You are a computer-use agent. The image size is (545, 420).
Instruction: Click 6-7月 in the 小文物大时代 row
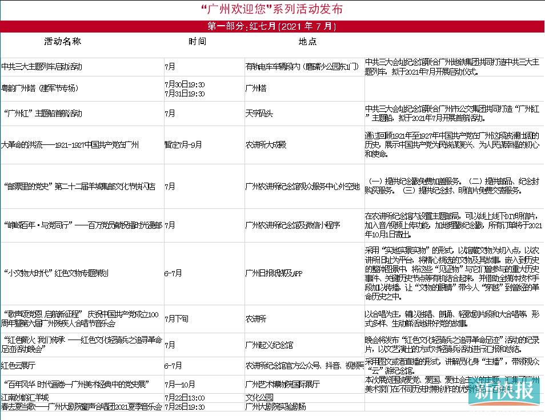[173, 273]
